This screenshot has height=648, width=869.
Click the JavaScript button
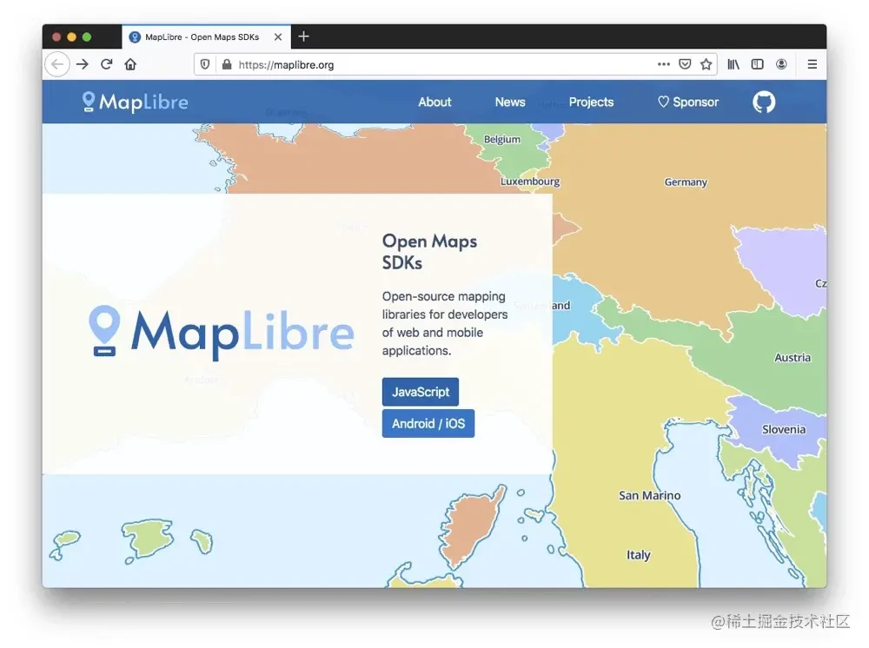420,392
